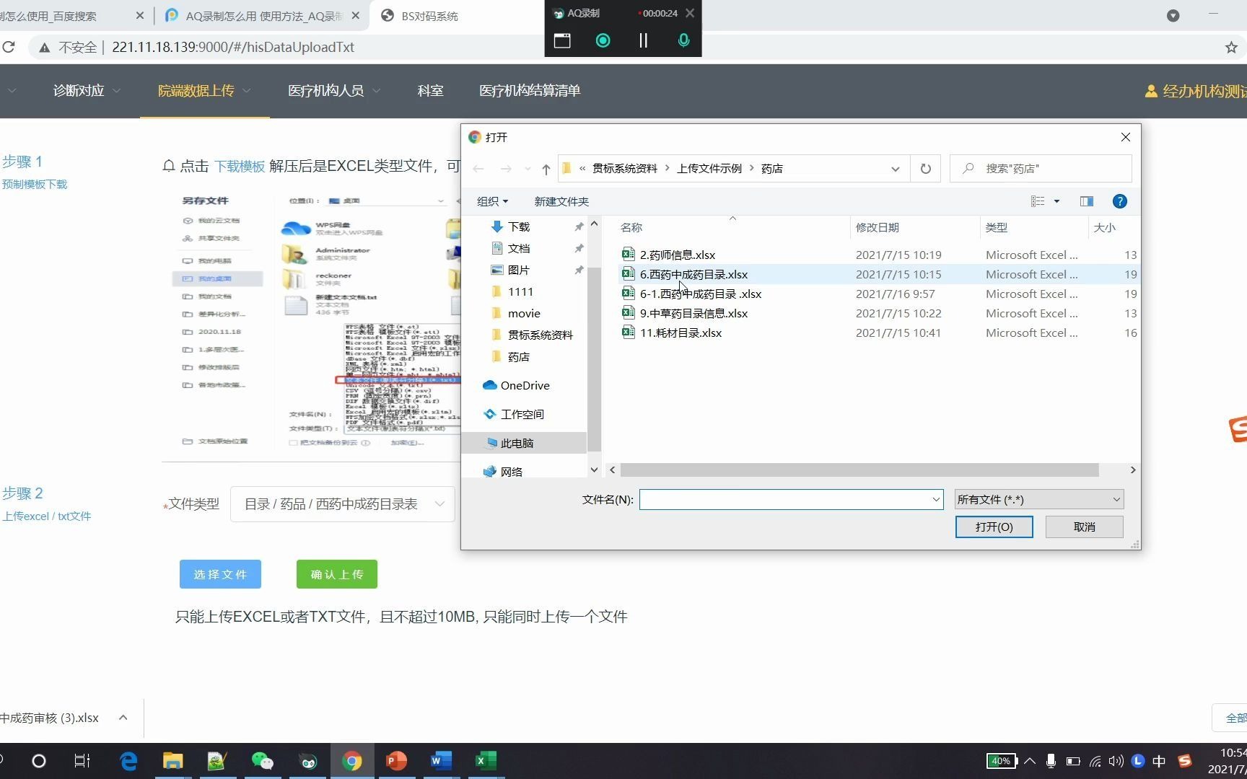
Task: Switch to the BS对码系统 tab
Action: pyautogui.click(x=429, y=16)
